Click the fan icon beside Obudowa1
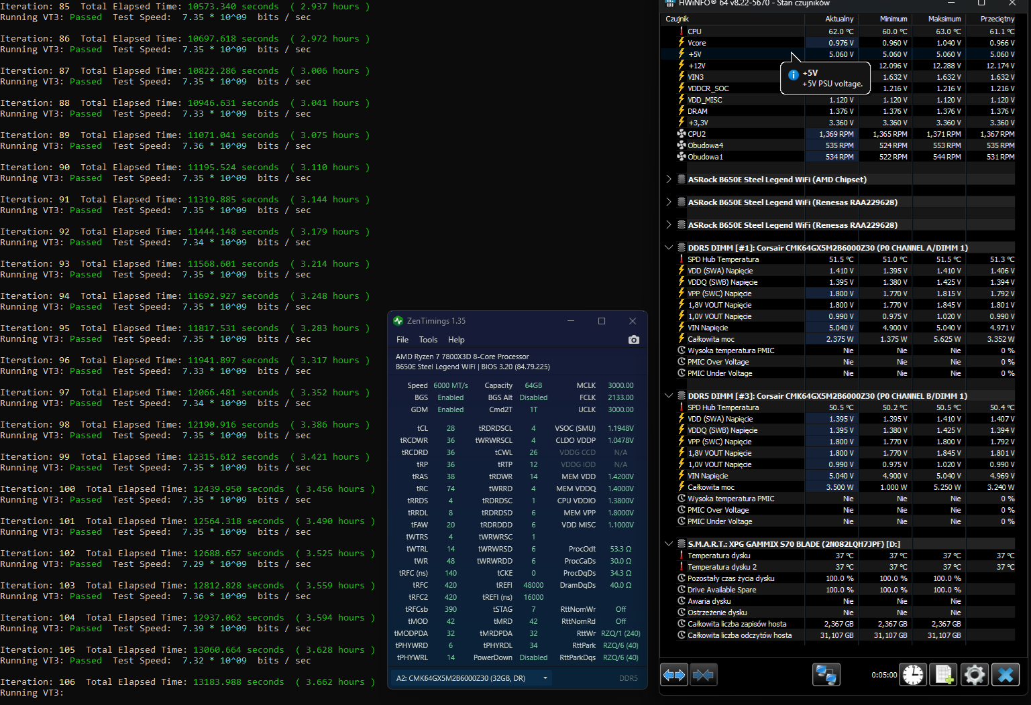This screenshot has height=705, width=1031. (x=682, y=157)
